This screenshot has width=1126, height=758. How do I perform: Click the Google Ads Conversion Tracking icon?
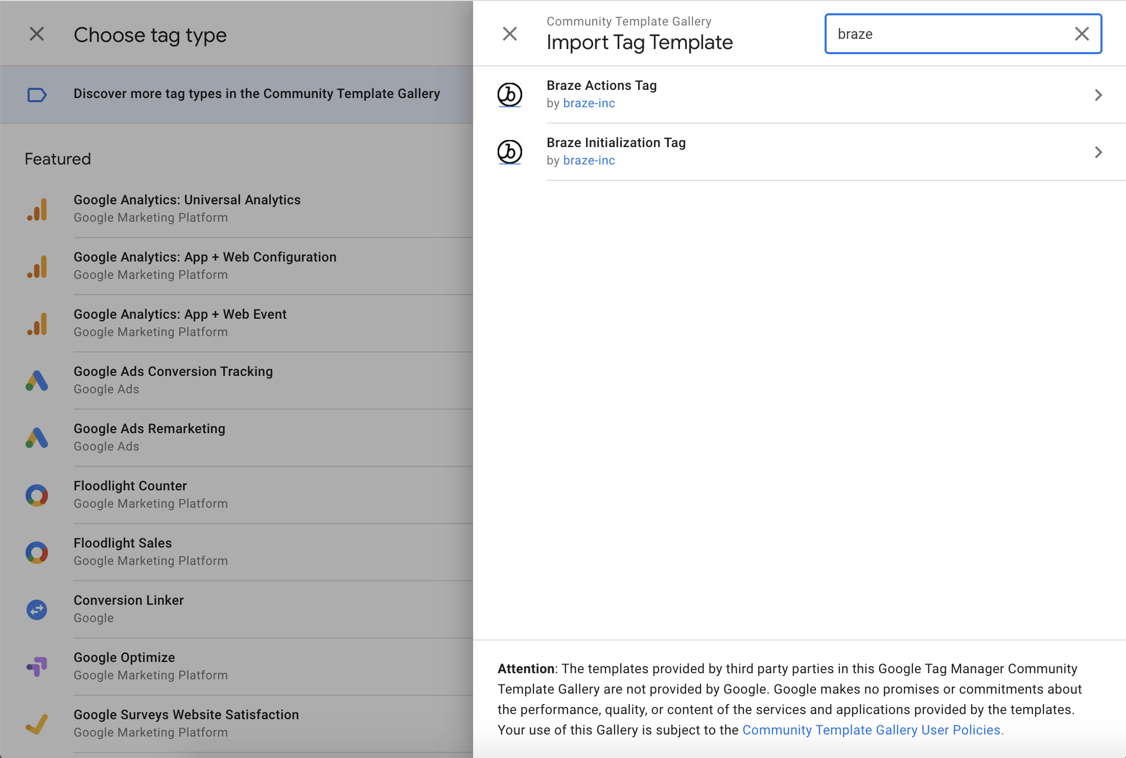point(37,381)
